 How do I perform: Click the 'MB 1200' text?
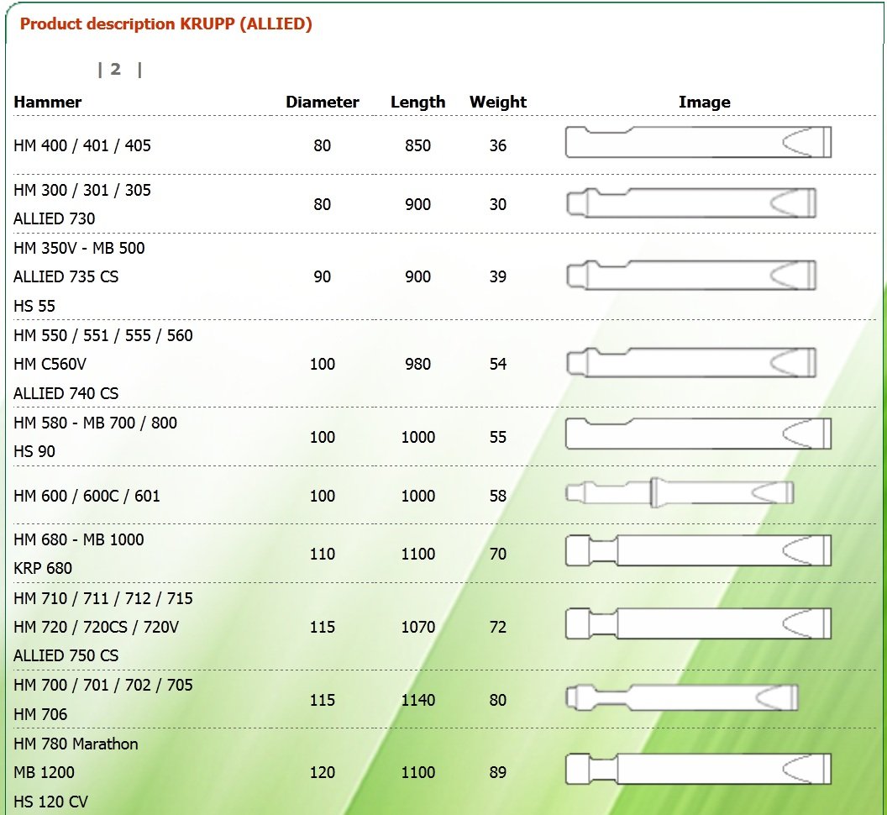[45, 772]
